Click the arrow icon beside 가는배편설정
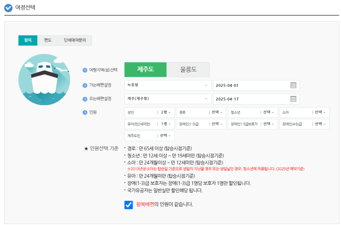 [x=85, y=86]
